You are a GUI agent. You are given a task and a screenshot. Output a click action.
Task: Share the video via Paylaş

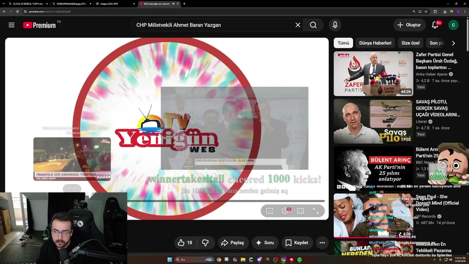233,243
